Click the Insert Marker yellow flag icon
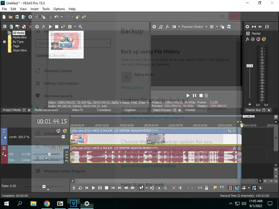The width and height of the screenshot is (279, 209). 215,188
